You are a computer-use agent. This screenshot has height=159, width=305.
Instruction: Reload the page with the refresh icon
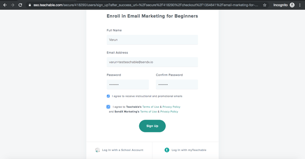pos(20,5)
